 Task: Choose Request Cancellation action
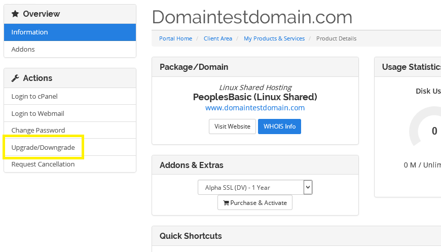(70, 164)
